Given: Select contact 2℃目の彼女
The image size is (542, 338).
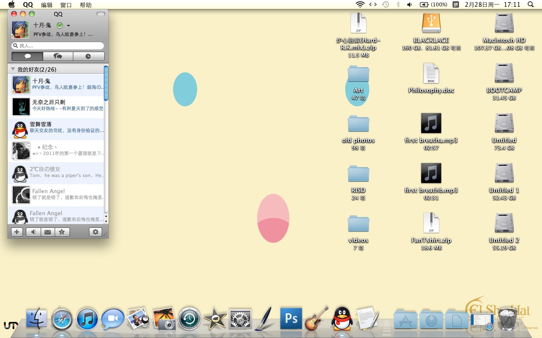Looking at the screenshot, I should coord(56,173).
